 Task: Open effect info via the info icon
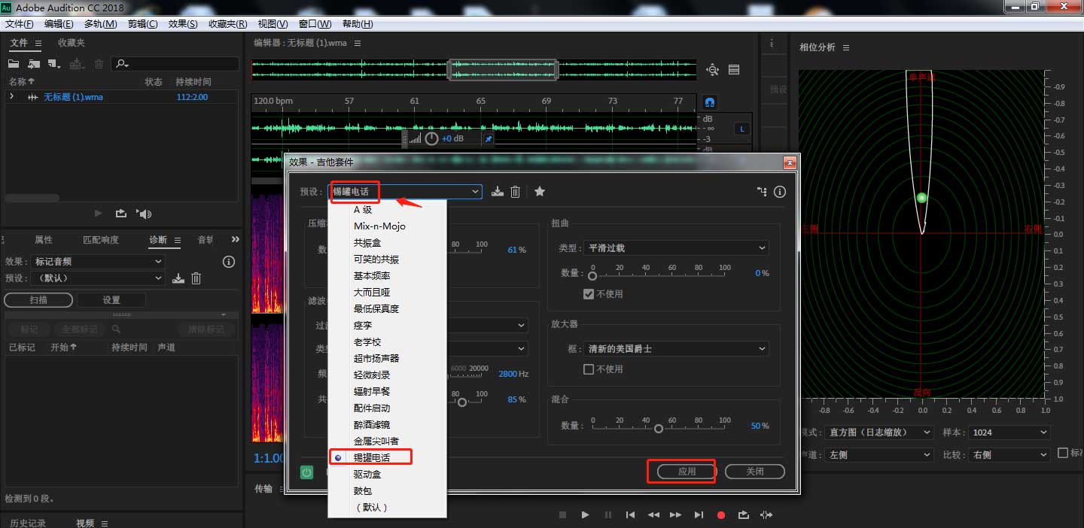[779, 191]
